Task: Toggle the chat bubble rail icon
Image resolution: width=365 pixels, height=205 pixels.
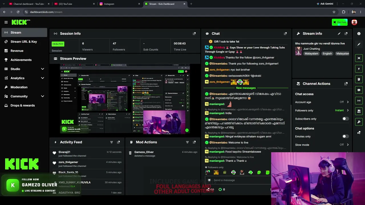Action: (x=359, y=90)
